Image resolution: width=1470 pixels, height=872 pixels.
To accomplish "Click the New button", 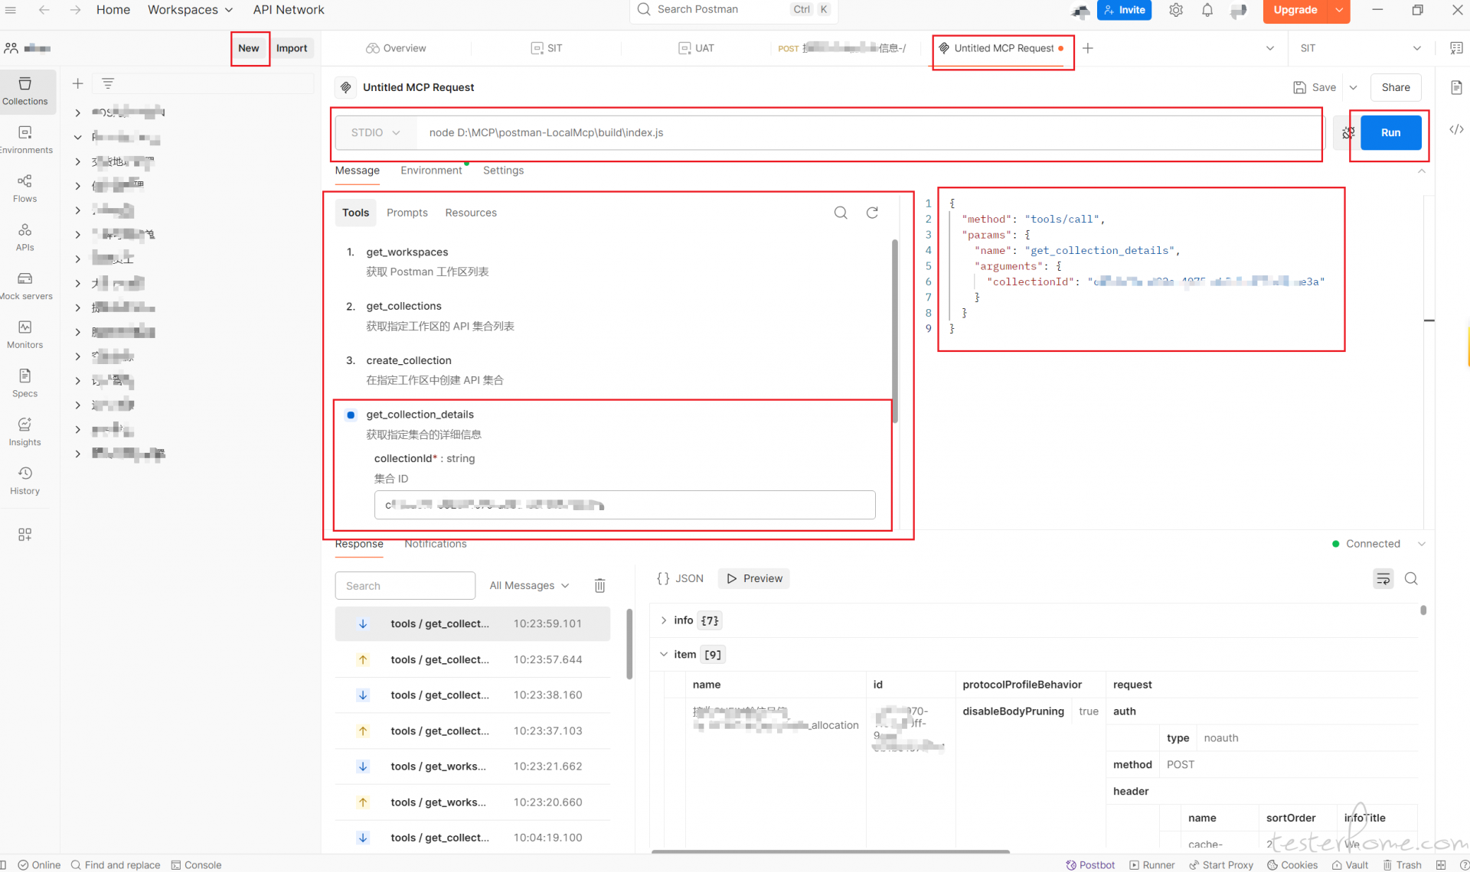I will [x=249, y=48].
